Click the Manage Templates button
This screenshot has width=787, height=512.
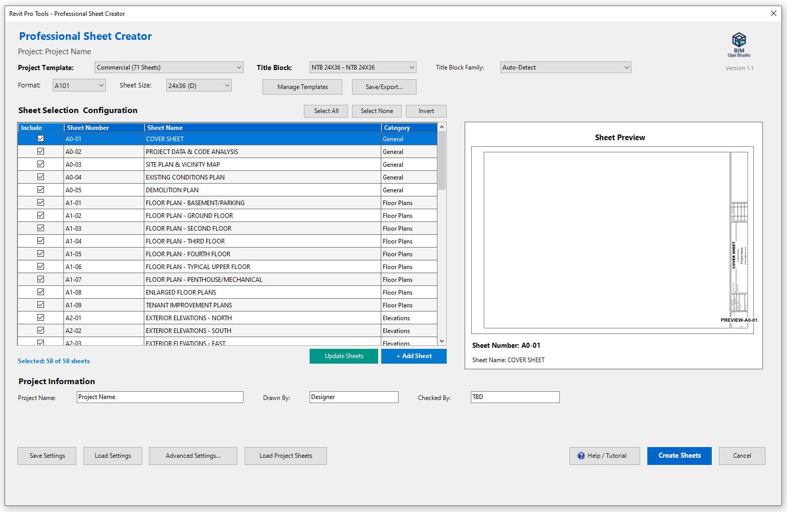click(302, 87)
